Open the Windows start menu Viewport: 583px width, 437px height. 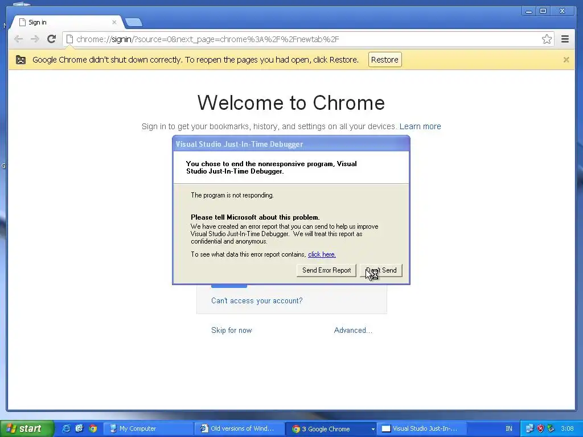click(26, 428)
